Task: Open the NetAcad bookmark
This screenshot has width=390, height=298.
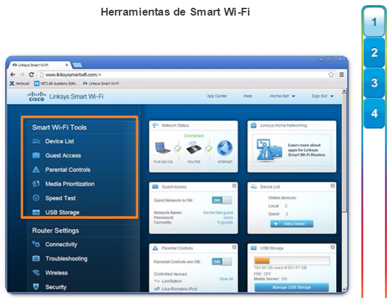Action: coord(19,83)
